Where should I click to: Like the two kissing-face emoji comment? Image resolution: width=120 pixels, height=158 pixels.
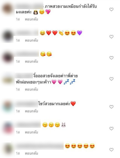tap(111, 58)
